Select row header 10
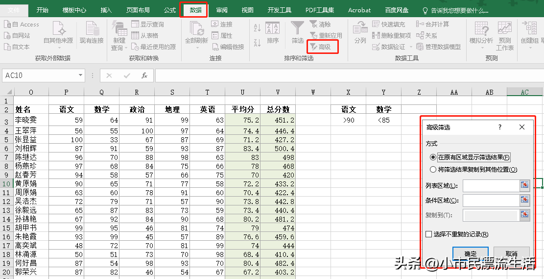The height and width of the screenshot is (279, 544). 6,183
